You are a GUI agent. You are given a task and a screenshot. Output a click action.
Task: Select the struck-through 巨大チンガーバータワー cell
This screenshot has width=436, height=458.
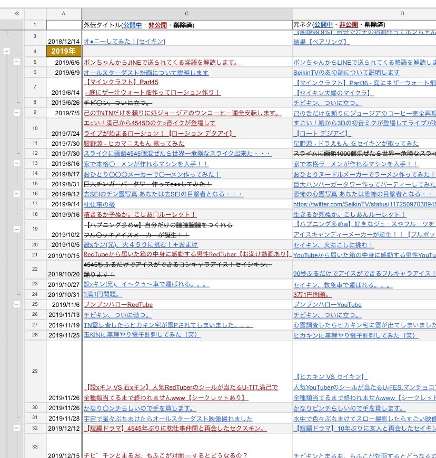tap(187, 184)
